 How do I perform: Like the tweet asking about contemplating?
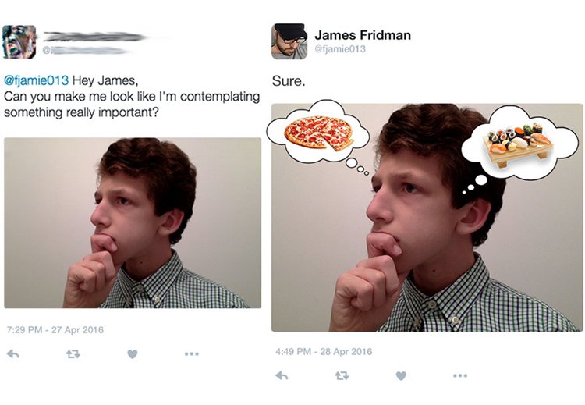click(133, 353)
